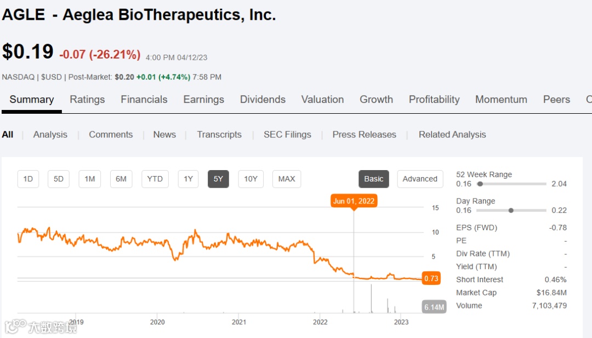Image resolution: width=592 pixels, height=338 pixels.
Task: Switch chart range to YTD
Action: 155,179
